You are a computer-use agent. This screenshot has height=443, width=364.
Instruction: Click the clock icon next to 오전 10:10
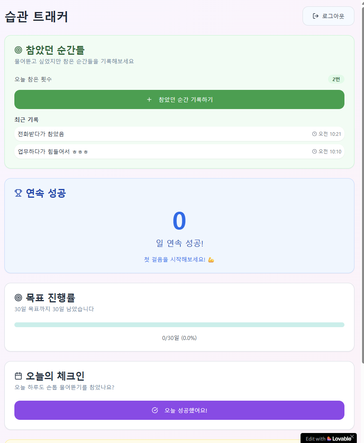pos(314,151)
